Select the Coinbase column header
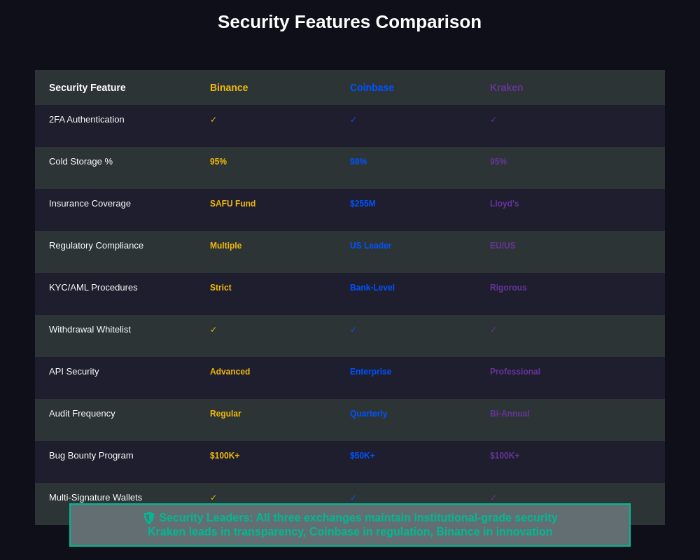This screenshot has width=700, height=560. 372,87
